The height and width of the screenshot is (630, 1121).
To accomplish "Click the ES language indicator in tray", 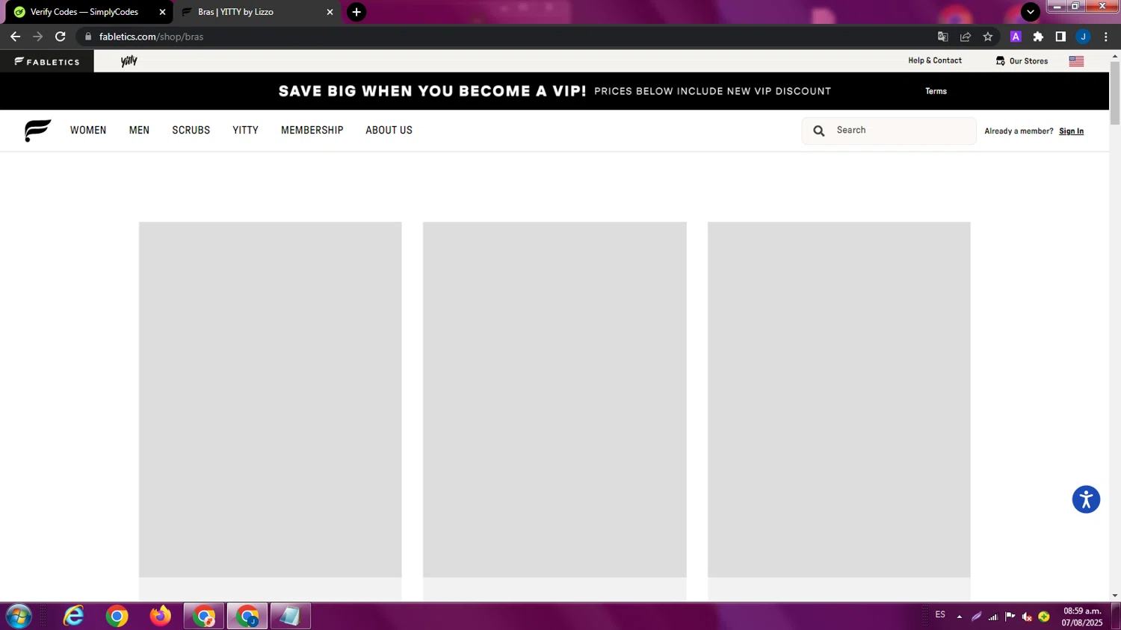I will click(940, 615).
